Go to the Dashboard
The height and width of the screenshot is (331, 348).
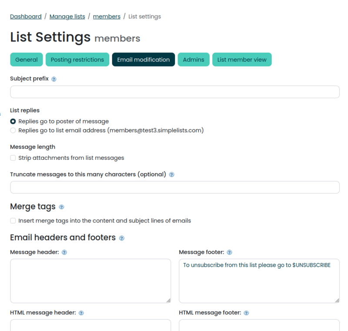coord(25,16)
